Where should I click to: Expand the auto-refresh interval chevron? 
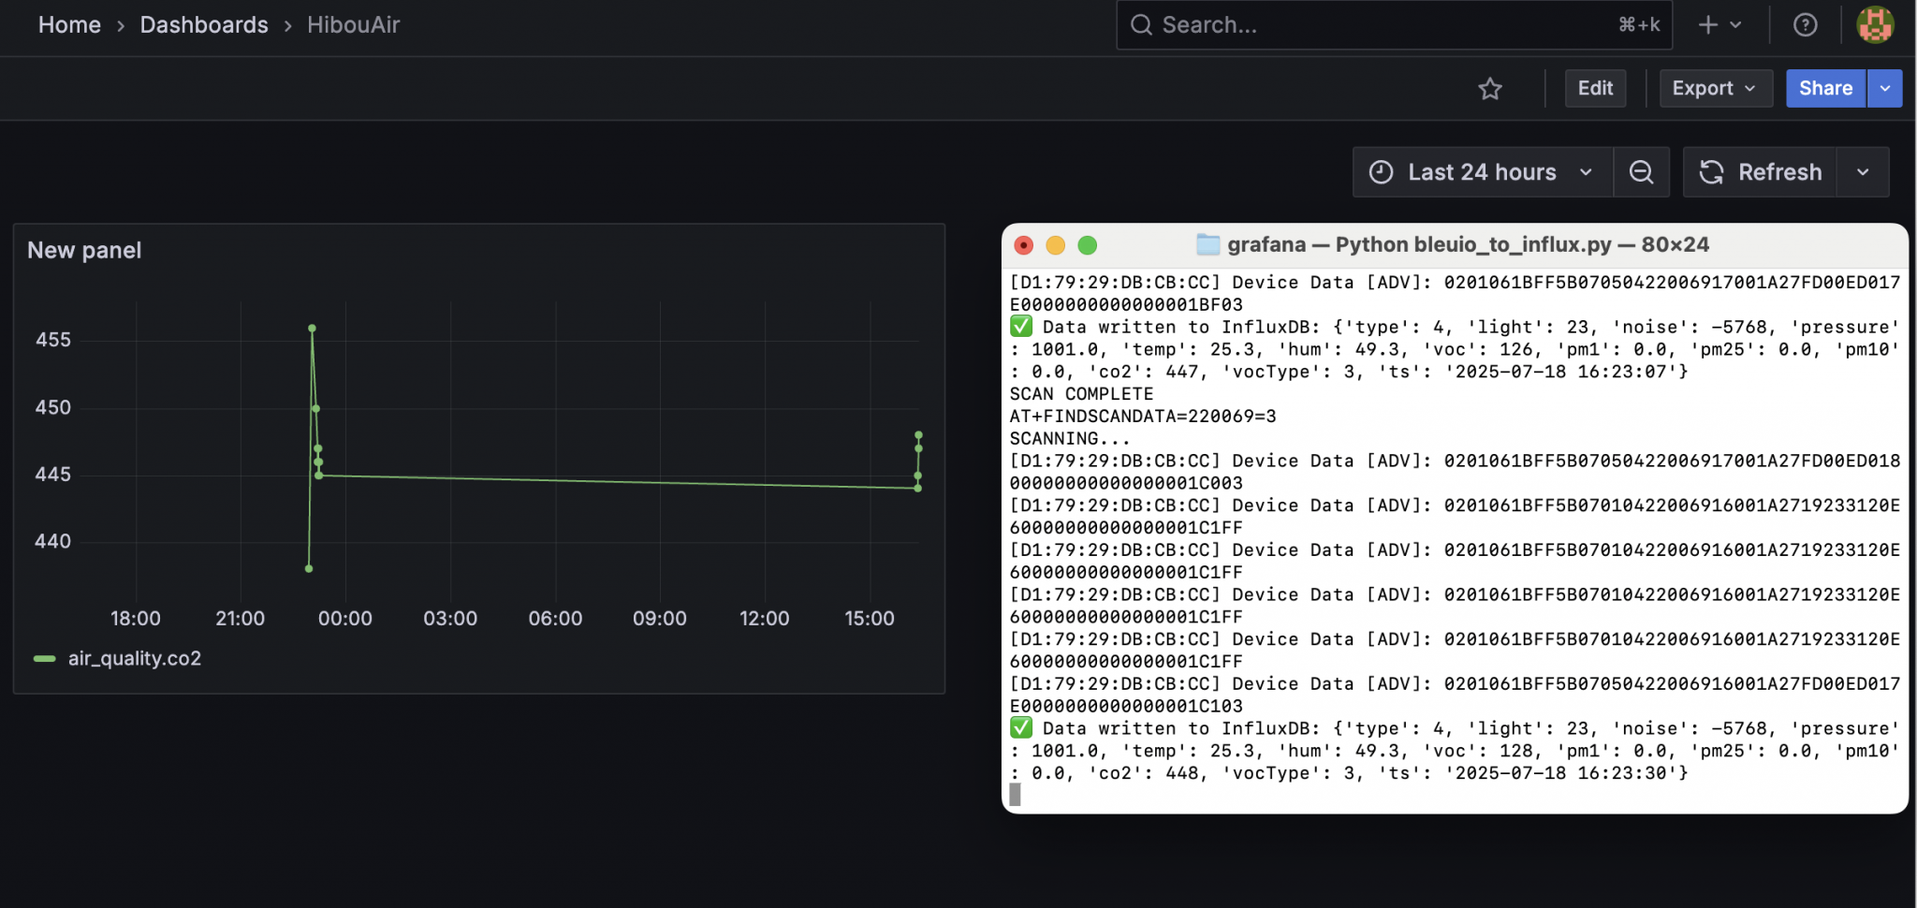(x=1863, y=172)
